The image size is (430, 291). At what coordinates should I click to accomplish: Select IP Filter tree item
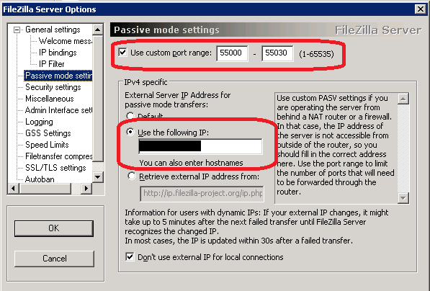pyautogui.click(x=52, y=64)
